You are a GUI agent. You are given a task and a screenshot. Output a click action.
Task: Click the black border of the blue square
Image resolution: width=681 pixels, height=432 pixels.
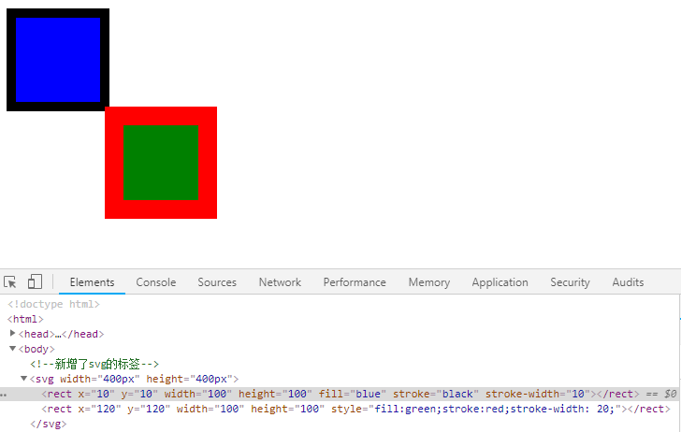coord(58,13)
